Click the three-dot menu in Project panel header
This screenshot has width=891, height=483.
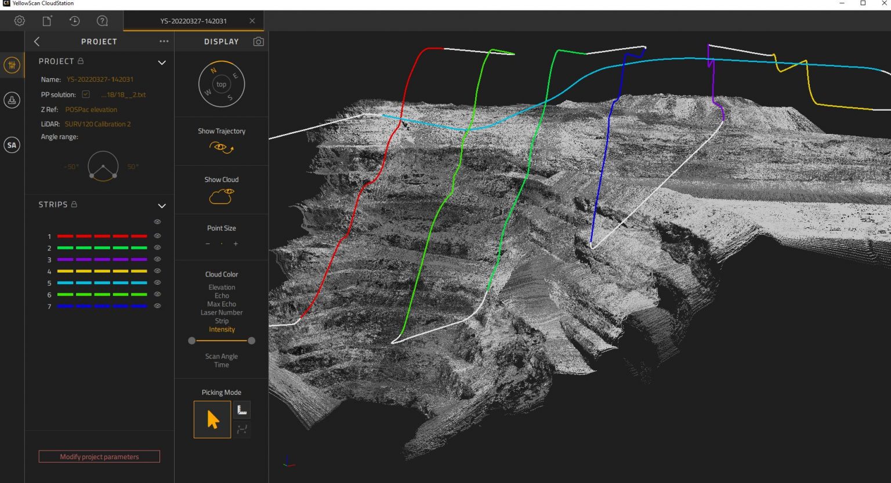pyautogui.click(x=164, y=41)
